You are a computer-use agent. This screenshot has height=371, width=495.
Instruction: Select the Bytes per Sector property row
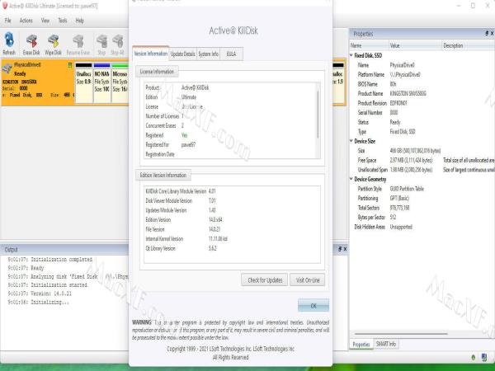click(x=422, y=217)
